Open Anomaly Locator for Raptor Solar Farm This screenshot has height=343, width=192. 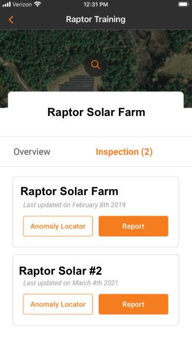[x=58, y=226]
